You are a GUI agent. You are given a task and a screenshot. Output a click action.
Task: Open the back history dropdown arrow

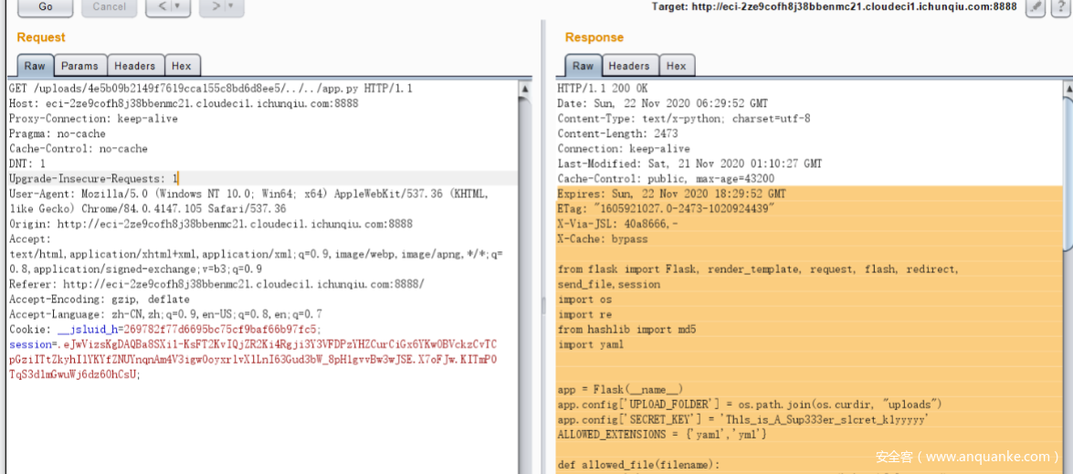pos(177,7)
